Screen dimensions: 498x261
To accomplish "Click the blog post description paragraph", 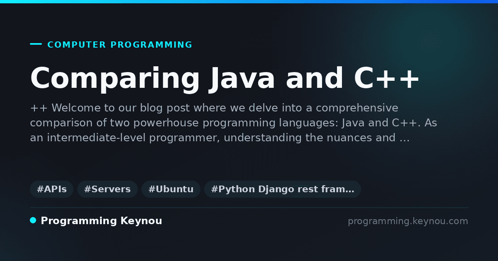I will (233, 123).
